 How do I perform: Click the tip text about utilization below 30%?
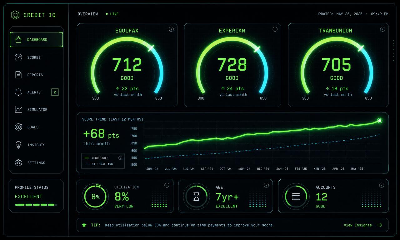point(190,225)
